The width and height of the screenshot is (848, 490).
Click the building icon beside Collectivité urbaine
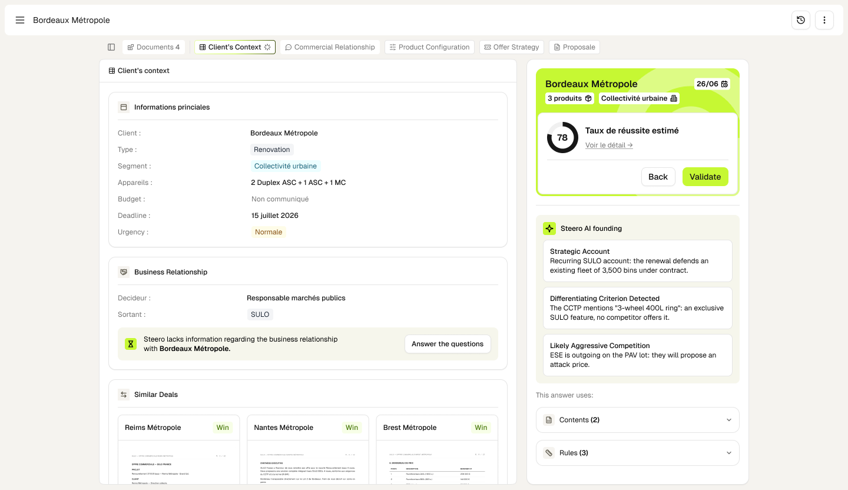coord(674,98)
